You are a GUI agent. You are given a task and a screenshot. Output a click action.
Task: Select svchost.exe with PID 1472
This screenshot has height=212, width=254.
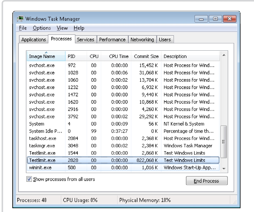pos(123,95)
